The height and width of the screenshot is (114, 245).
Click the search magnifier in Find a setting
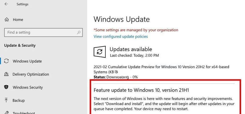79,32
